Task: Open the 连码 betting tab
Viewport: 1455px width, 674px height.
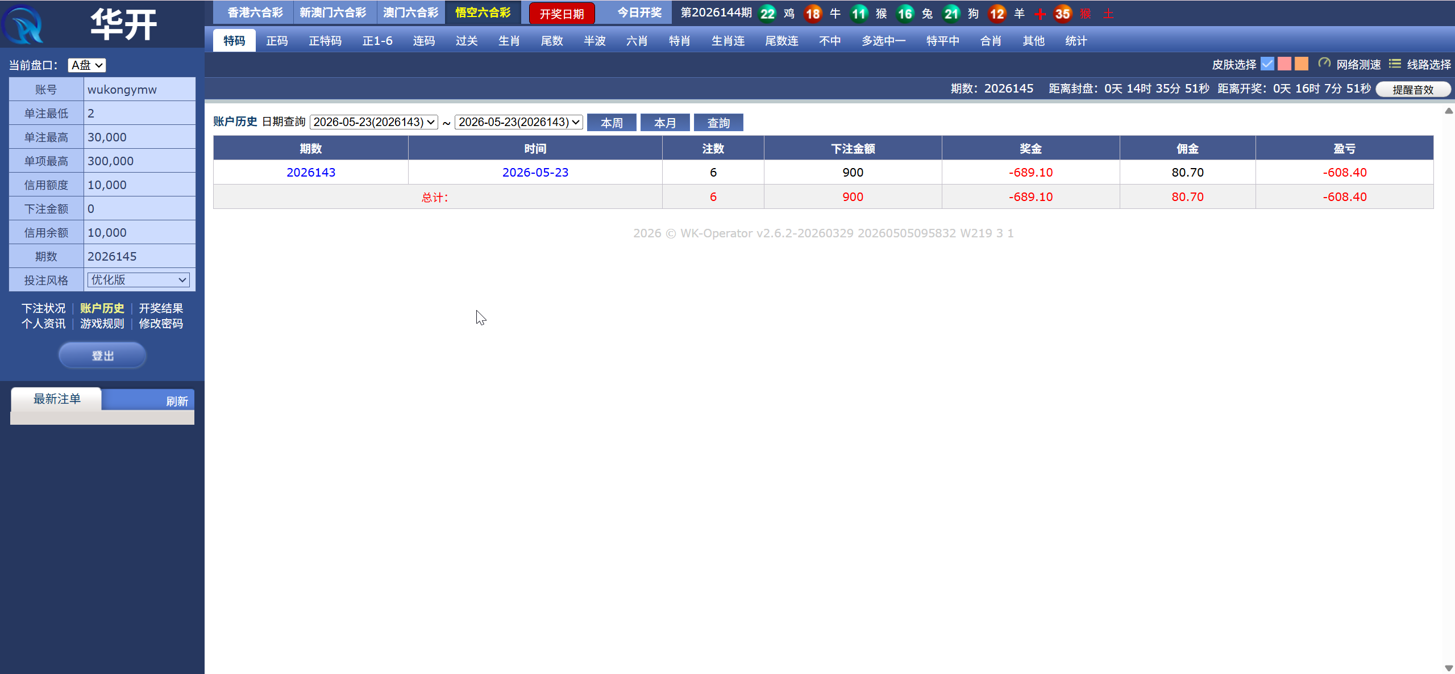Action: (424, 41)
